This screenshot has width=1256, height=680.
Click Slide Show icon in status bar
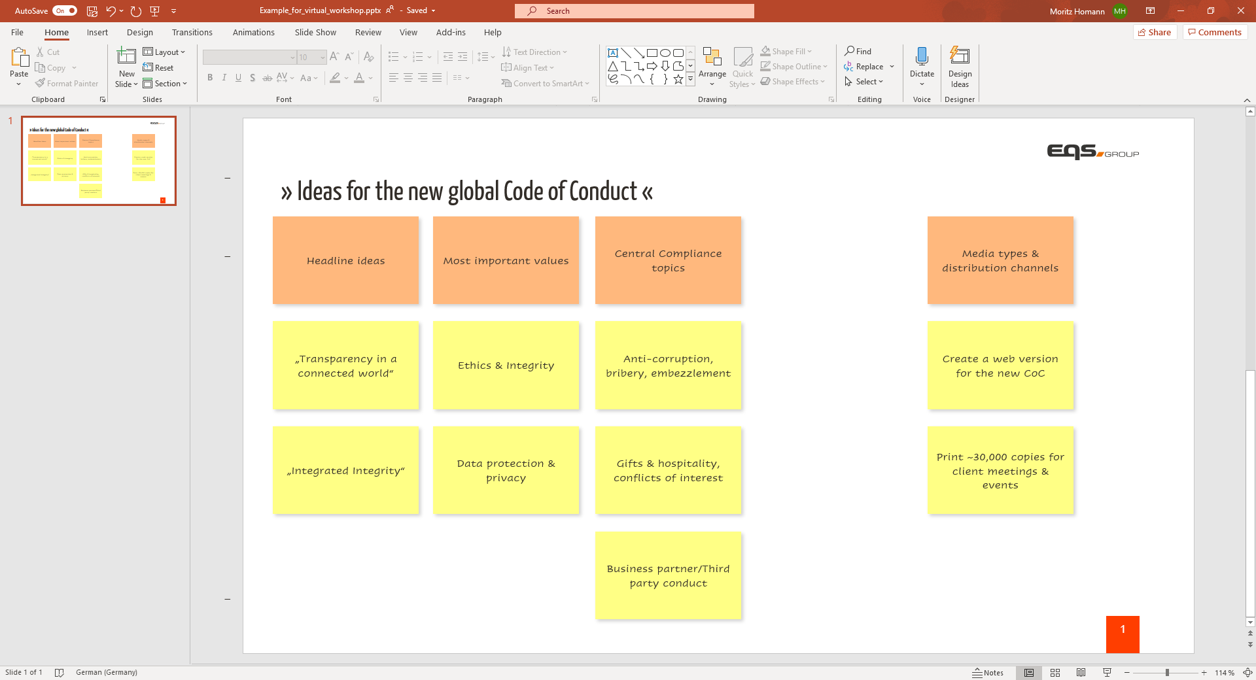pyautogui.click(x=1107, y=672)
